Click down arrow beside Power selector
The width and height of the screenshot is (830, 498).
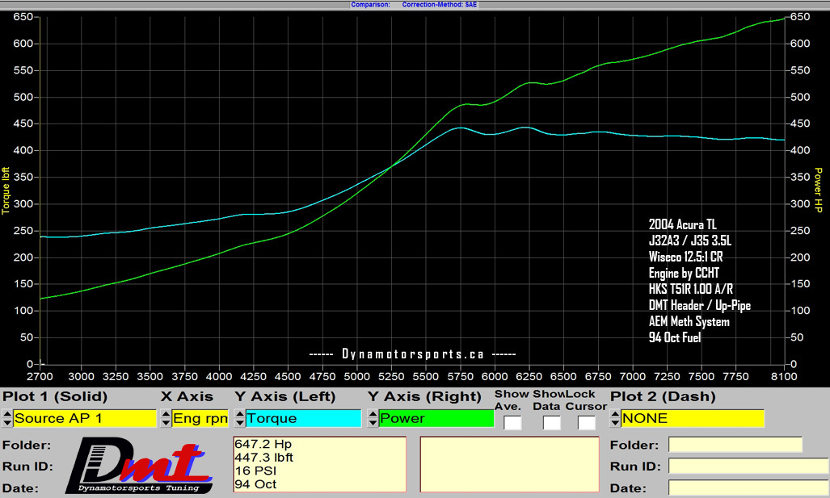click(373, 423)
